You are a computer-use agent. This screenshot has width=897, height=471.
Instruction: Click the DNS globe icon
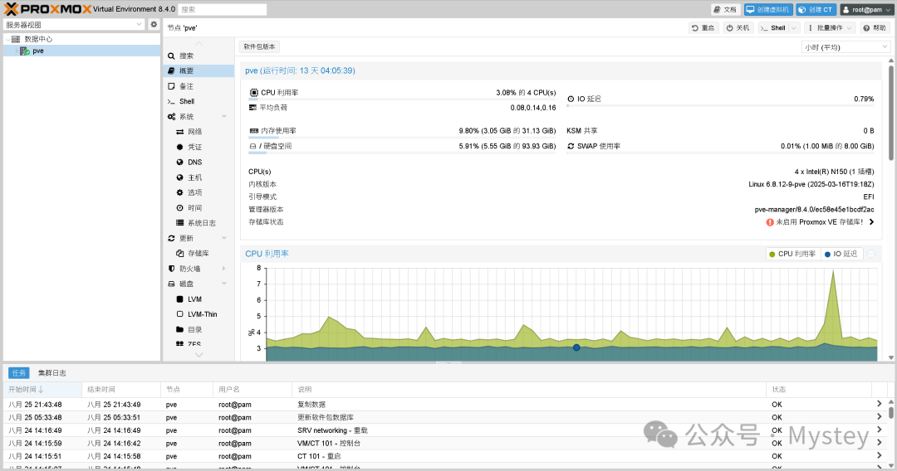[179, 163]
